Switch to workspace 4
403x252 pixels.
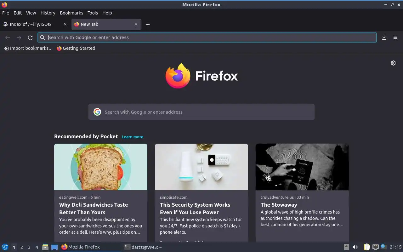pyautogui.click(x=37, y=247)
